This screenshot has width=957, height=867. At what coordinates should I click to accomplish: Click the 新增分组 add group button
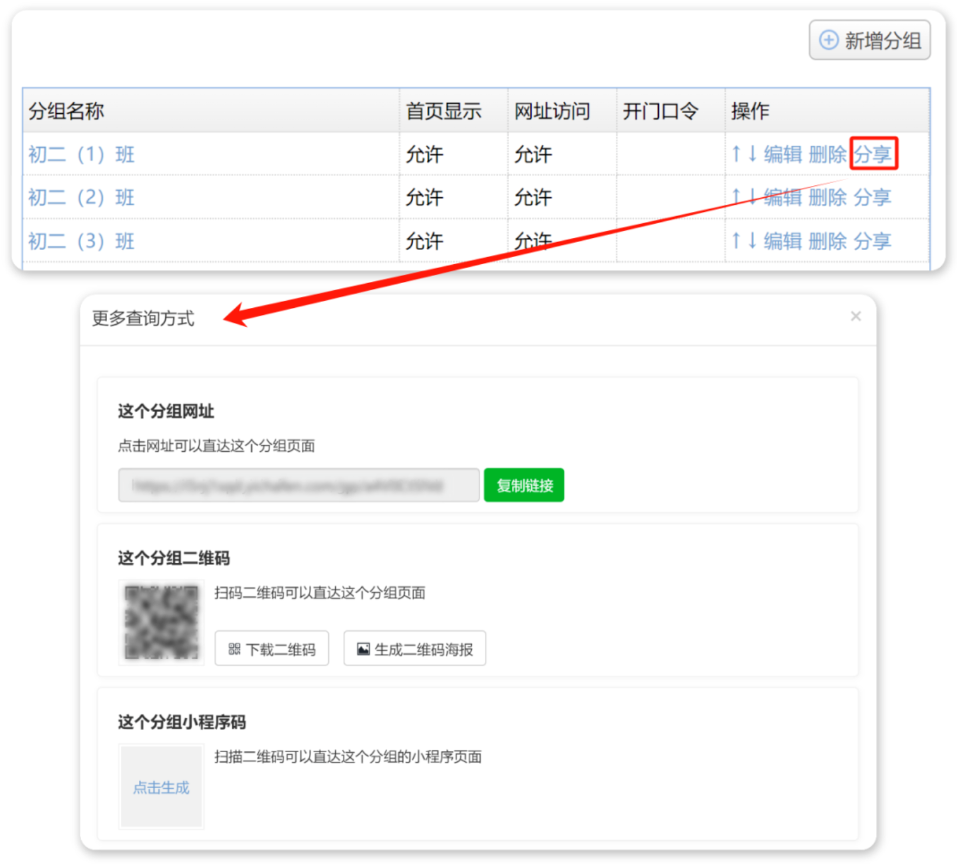tap(869, 40)
